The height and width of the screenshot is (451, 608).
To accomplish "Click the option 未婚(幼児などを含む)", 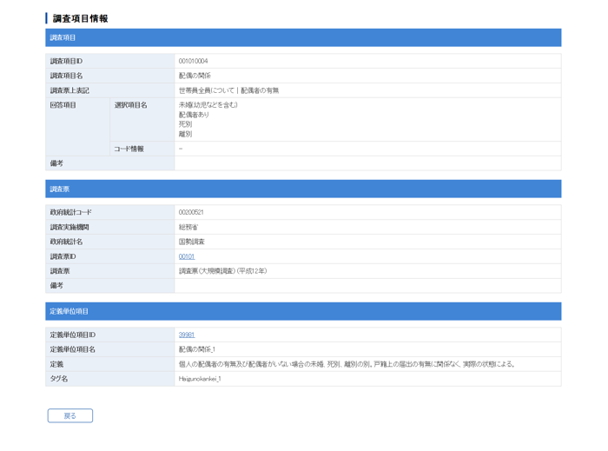I will [x=208, y=104].
